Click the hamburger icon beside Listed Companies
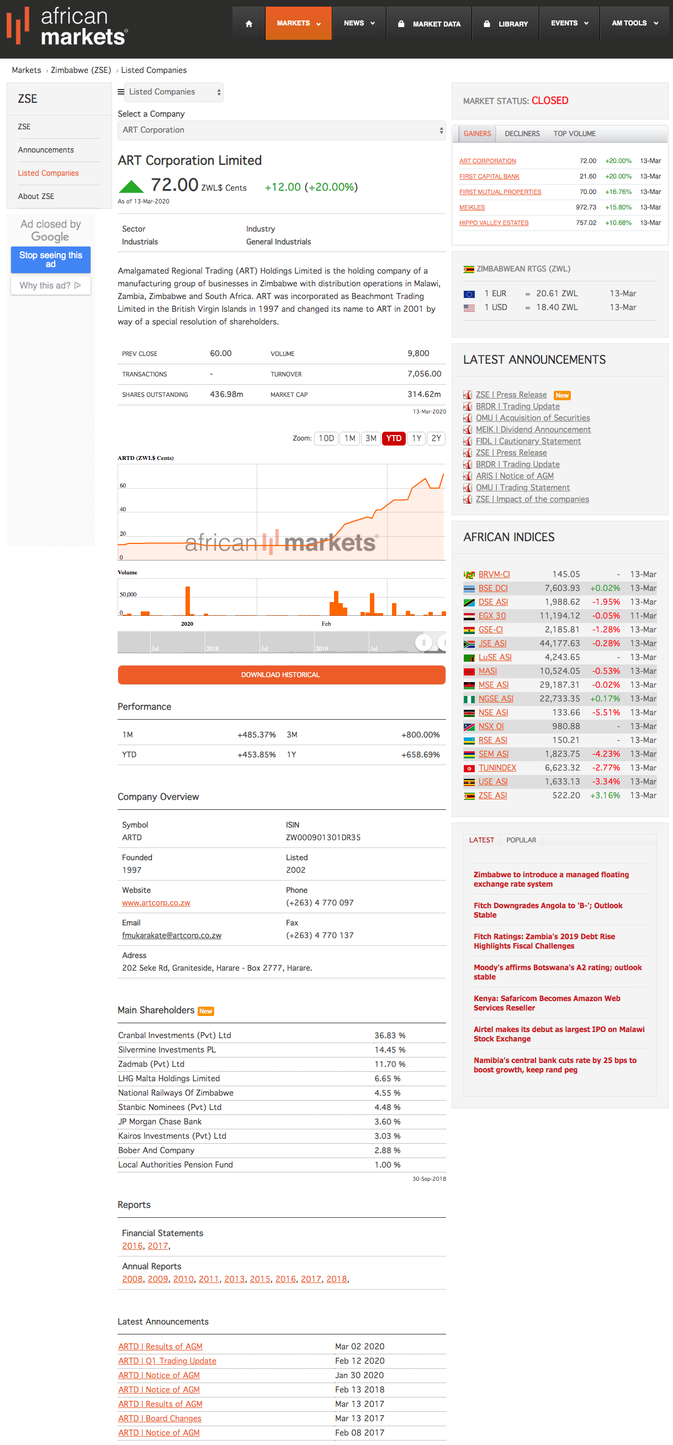The image size is (673, 1445). (x=121, y=91)
